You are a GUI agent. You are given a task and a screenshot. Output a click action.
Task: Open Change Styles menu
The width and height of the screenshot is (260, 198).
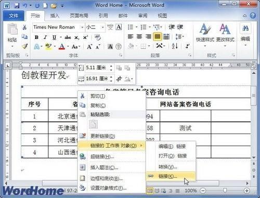pyautogui.click(x=225, y=35)
